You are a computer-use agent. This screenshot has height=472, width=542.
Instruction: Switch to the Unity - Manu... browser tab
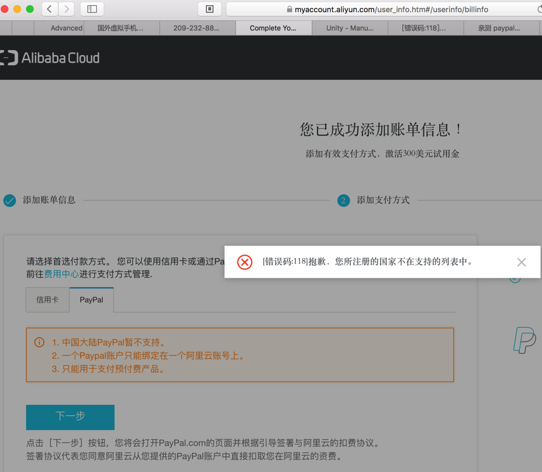[350, 28]
